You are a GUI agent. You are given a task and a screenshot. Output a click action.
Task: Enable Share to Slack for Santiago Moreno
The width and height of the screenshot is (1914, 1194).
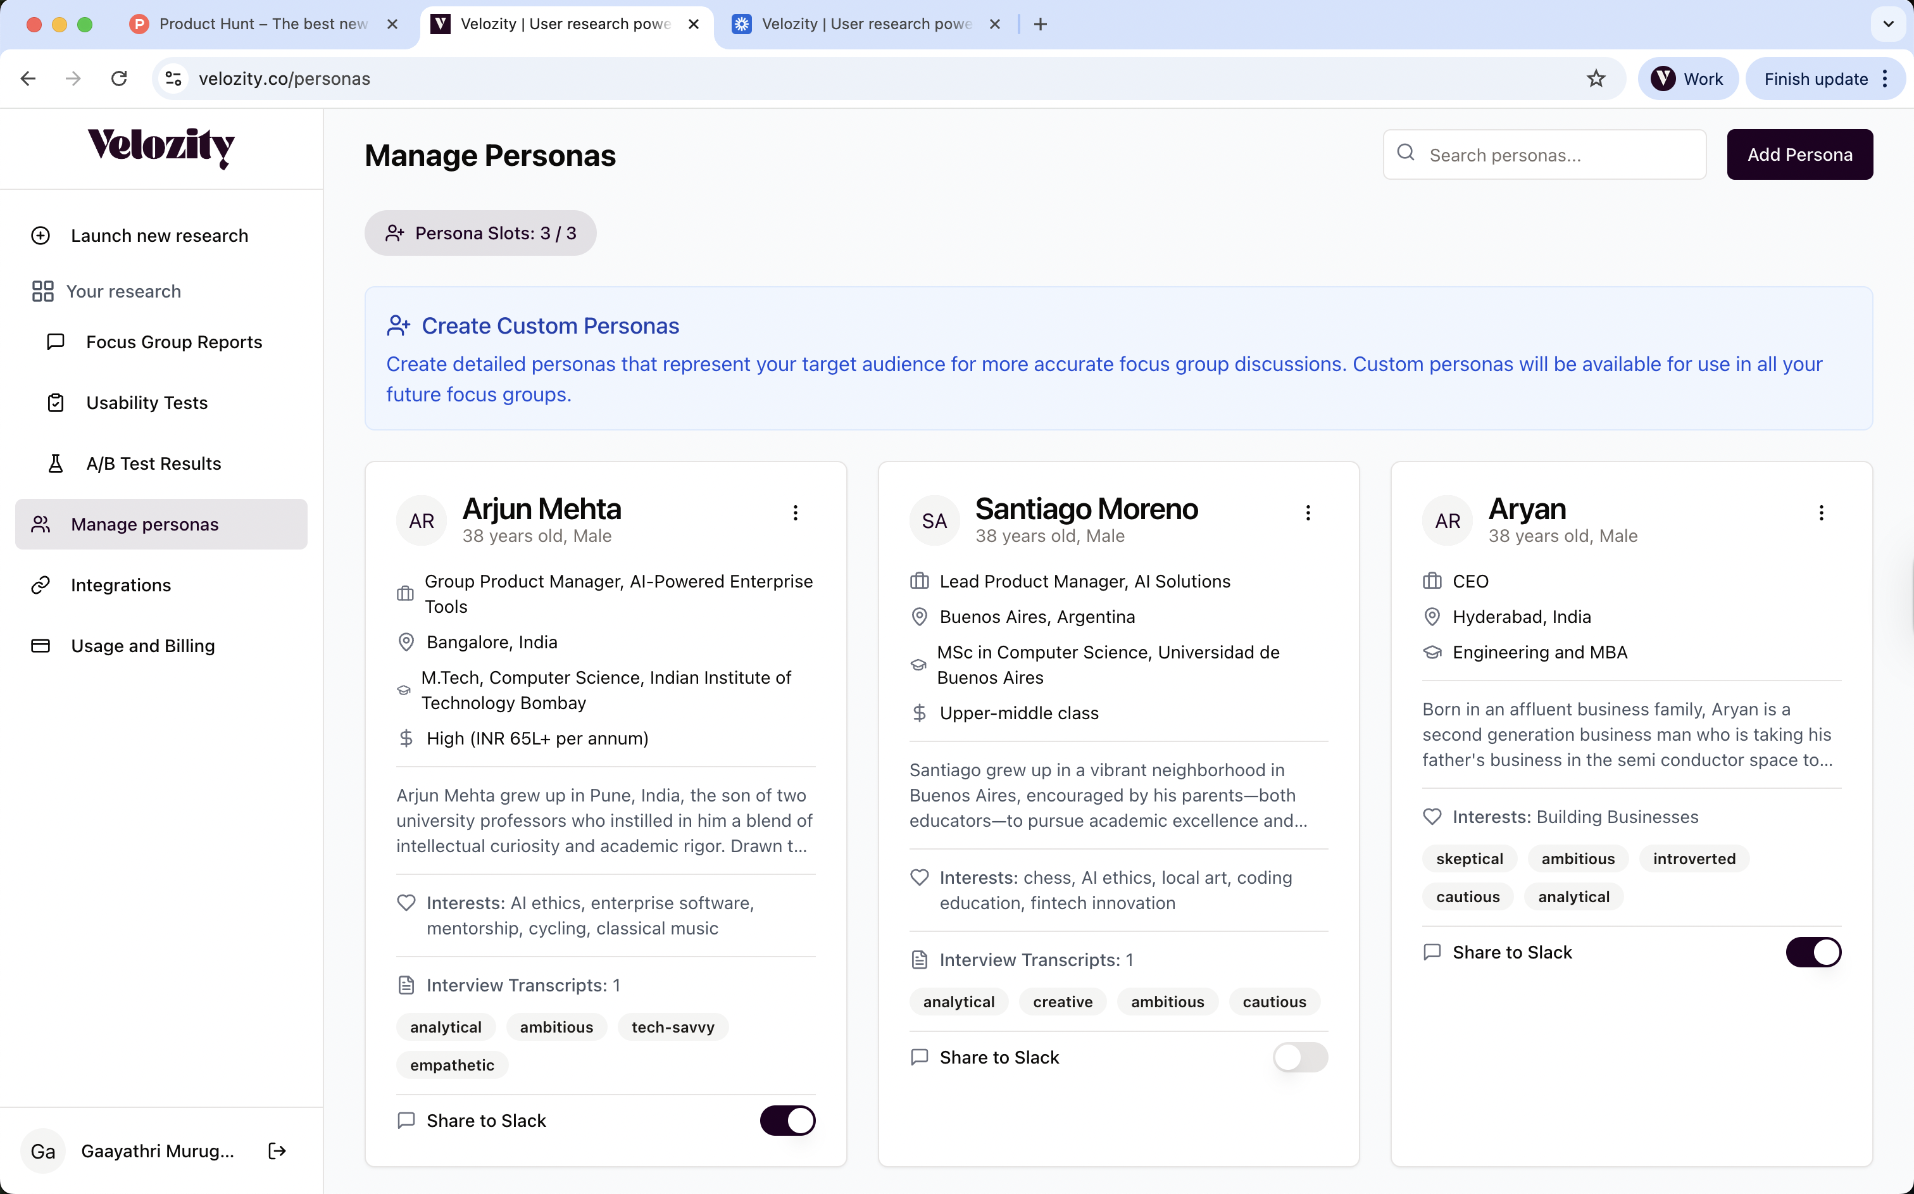click(x=1299, y=1057)
